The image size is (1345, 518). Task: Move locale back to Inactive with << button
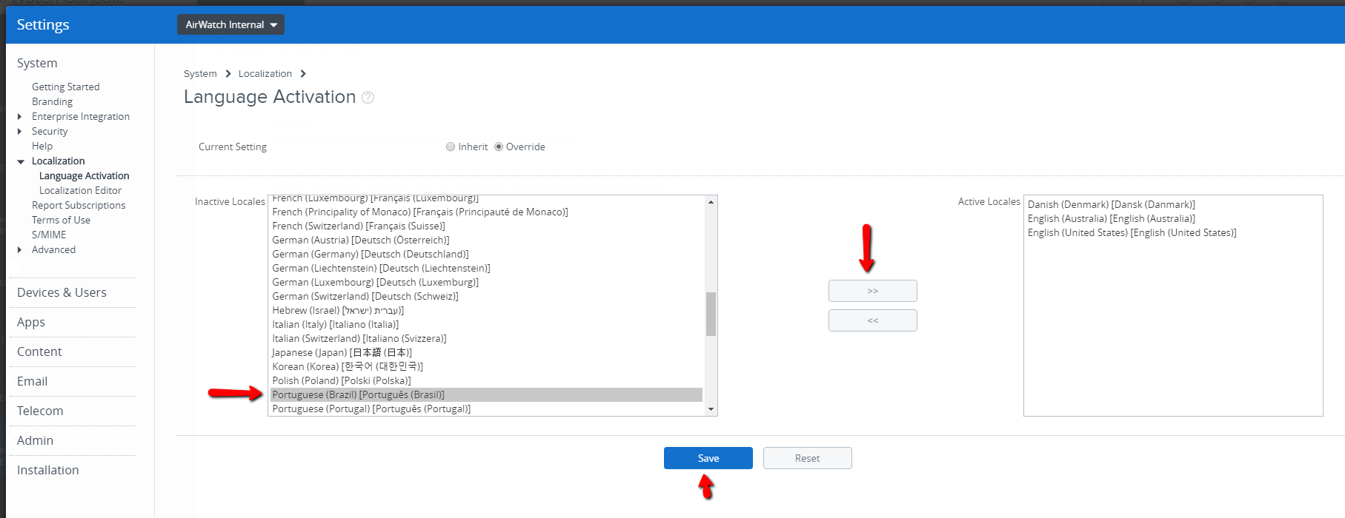[872, 320]
